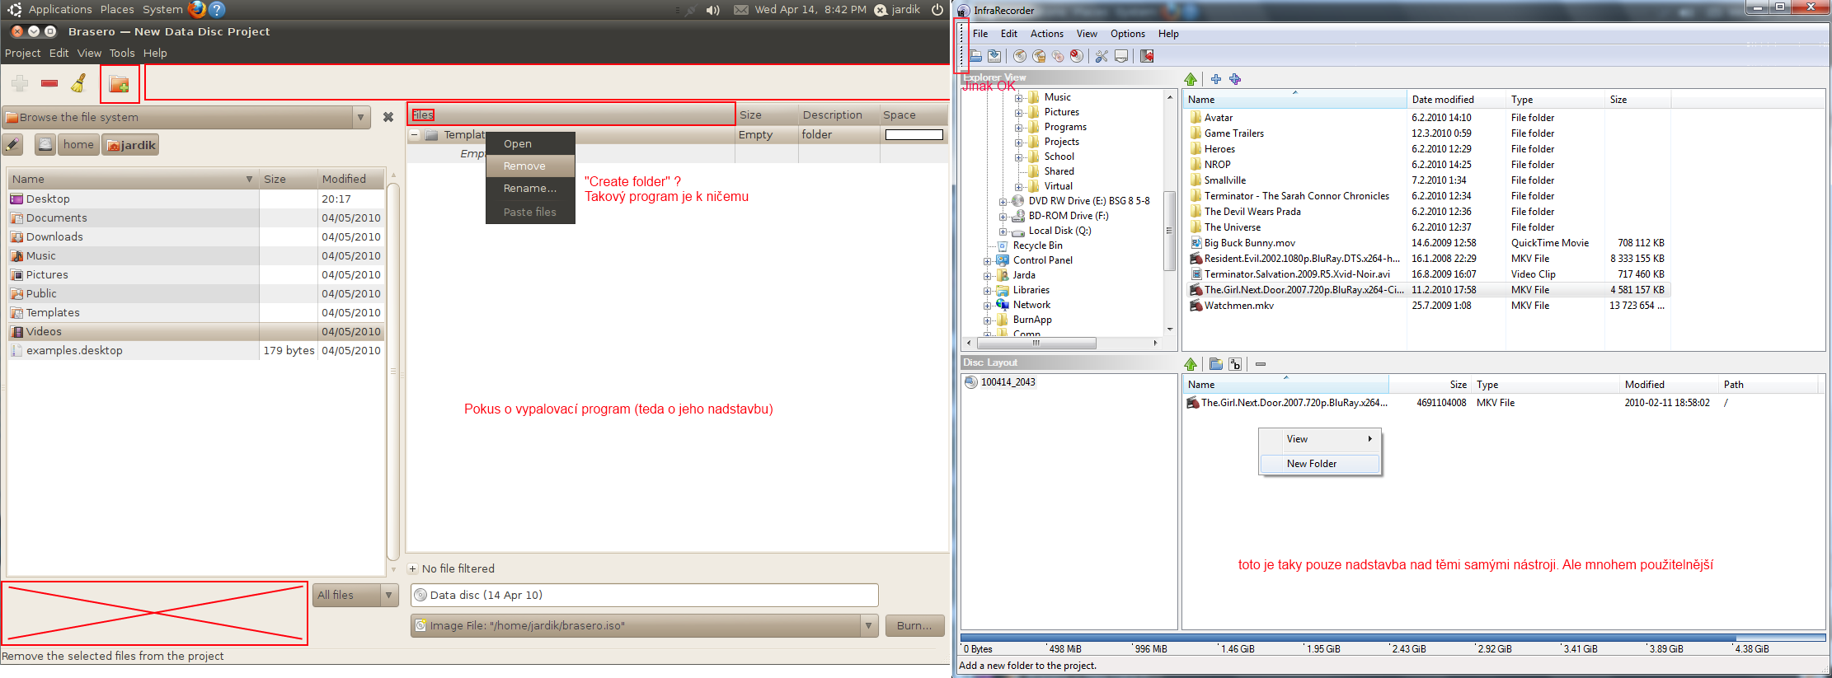This screenshot has width=1832, height=678.
Task: Click erase disc icon in InfraRecorder toolbar
Action: tap(1077, 56)
